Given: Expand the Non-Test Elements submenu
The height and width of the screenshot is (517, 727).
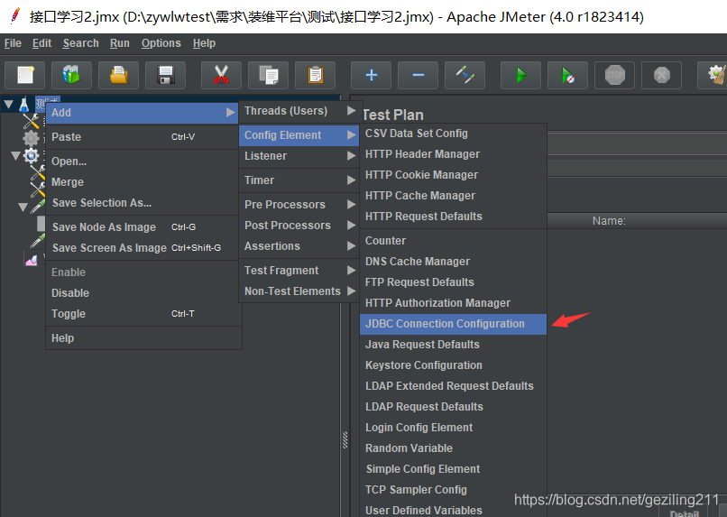Looking at the screenshot, I should click(299, 291).
